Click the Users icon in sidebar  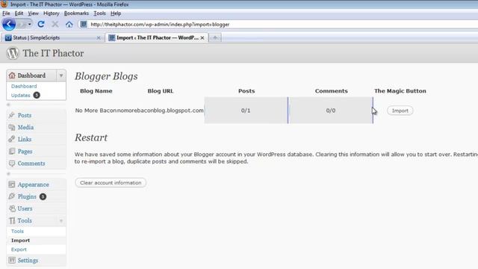[x=12, y=208]
